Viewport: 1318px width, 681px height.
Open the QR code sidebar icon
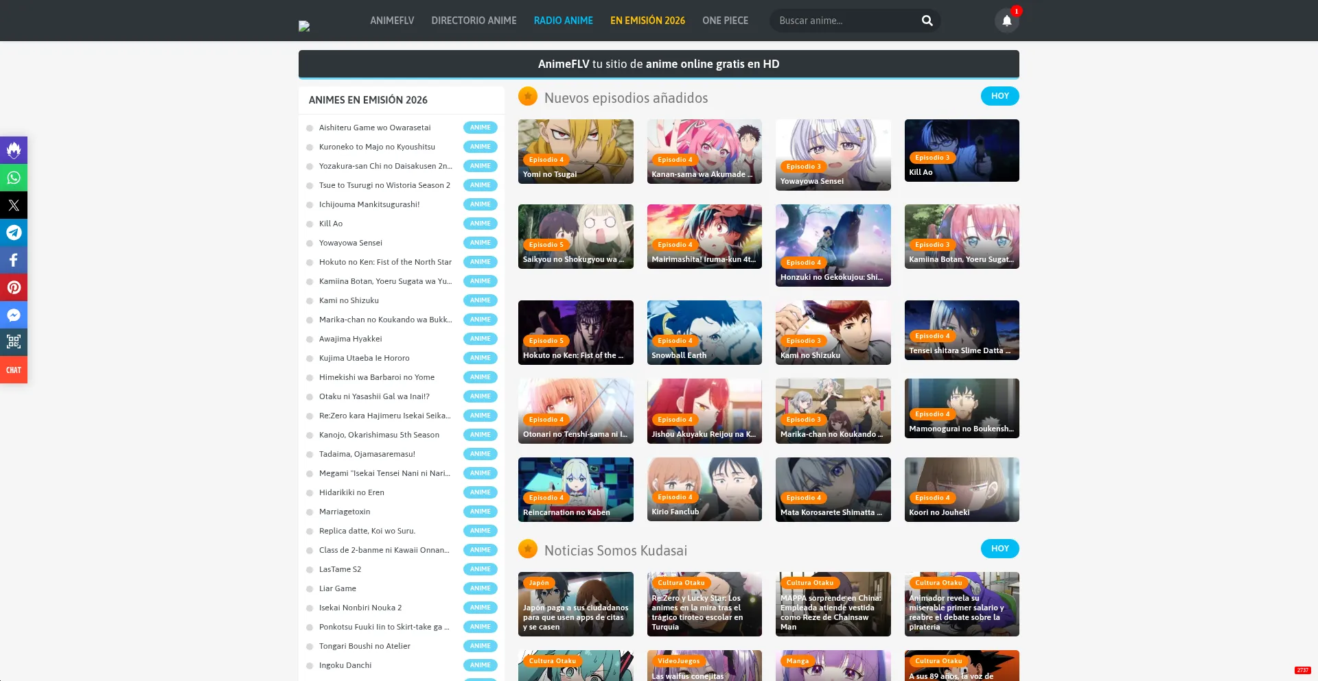[x=14, y=342]
